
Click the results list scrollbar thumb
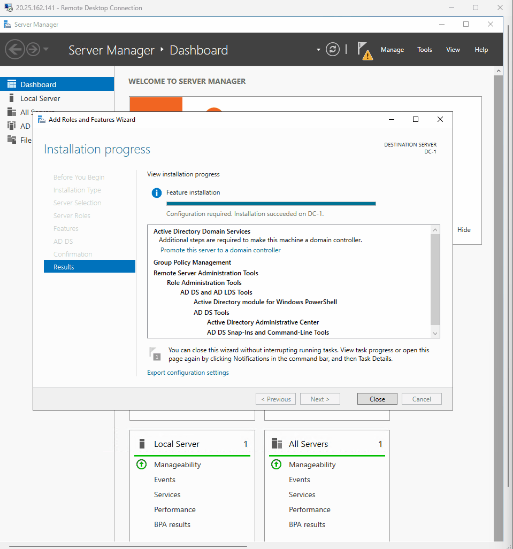point(435,280)
